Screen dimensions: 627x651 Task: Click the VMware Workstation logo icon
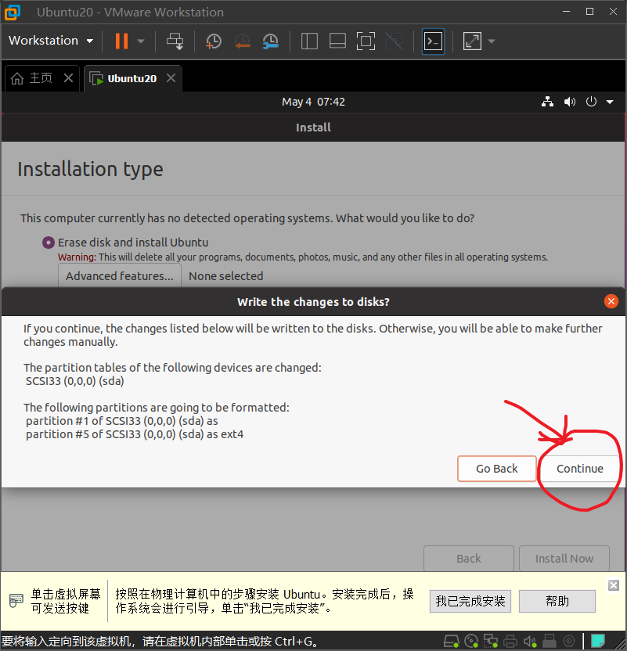coord(13,12)
